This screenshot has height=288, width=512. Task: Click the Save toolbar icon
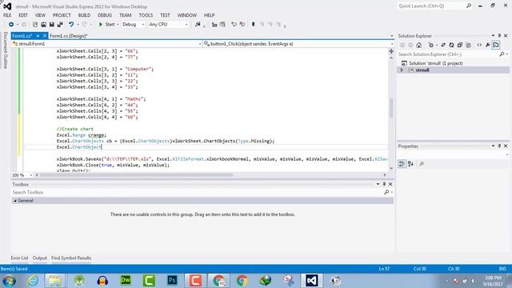click(x=51, y=25)
